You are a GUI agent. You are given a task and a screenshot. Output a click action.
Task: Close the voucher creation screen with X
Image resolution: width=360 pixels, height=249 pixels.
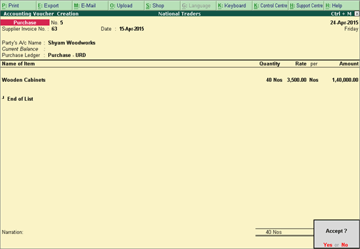click(357, 14)
